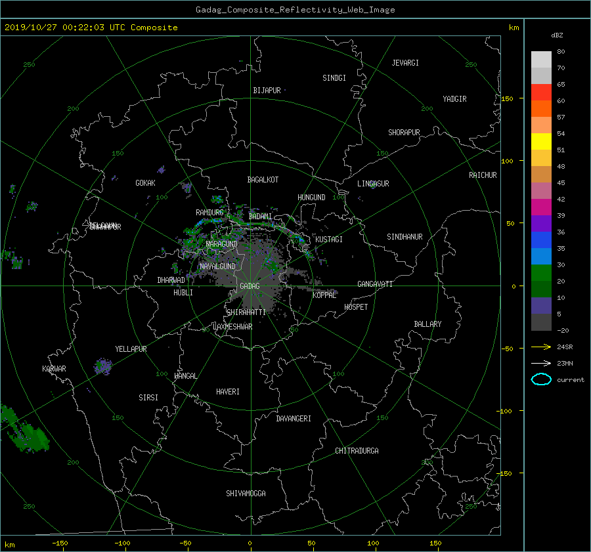Click the BALLARY city label
The image size is (591, 552).
[x=427, y=324]
